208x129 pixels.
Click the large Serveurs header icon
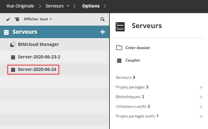tap(120, 26)
